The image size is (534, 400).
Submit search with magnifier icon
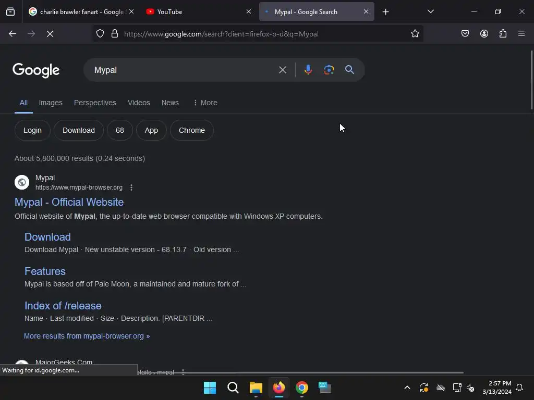(x=349, y=70)
